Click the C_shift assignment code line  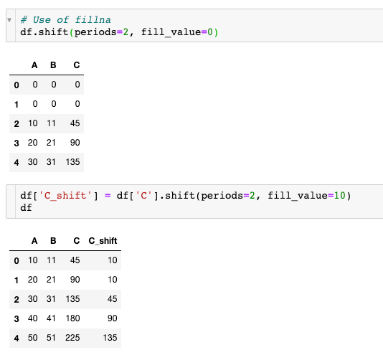tap(186, 196)
